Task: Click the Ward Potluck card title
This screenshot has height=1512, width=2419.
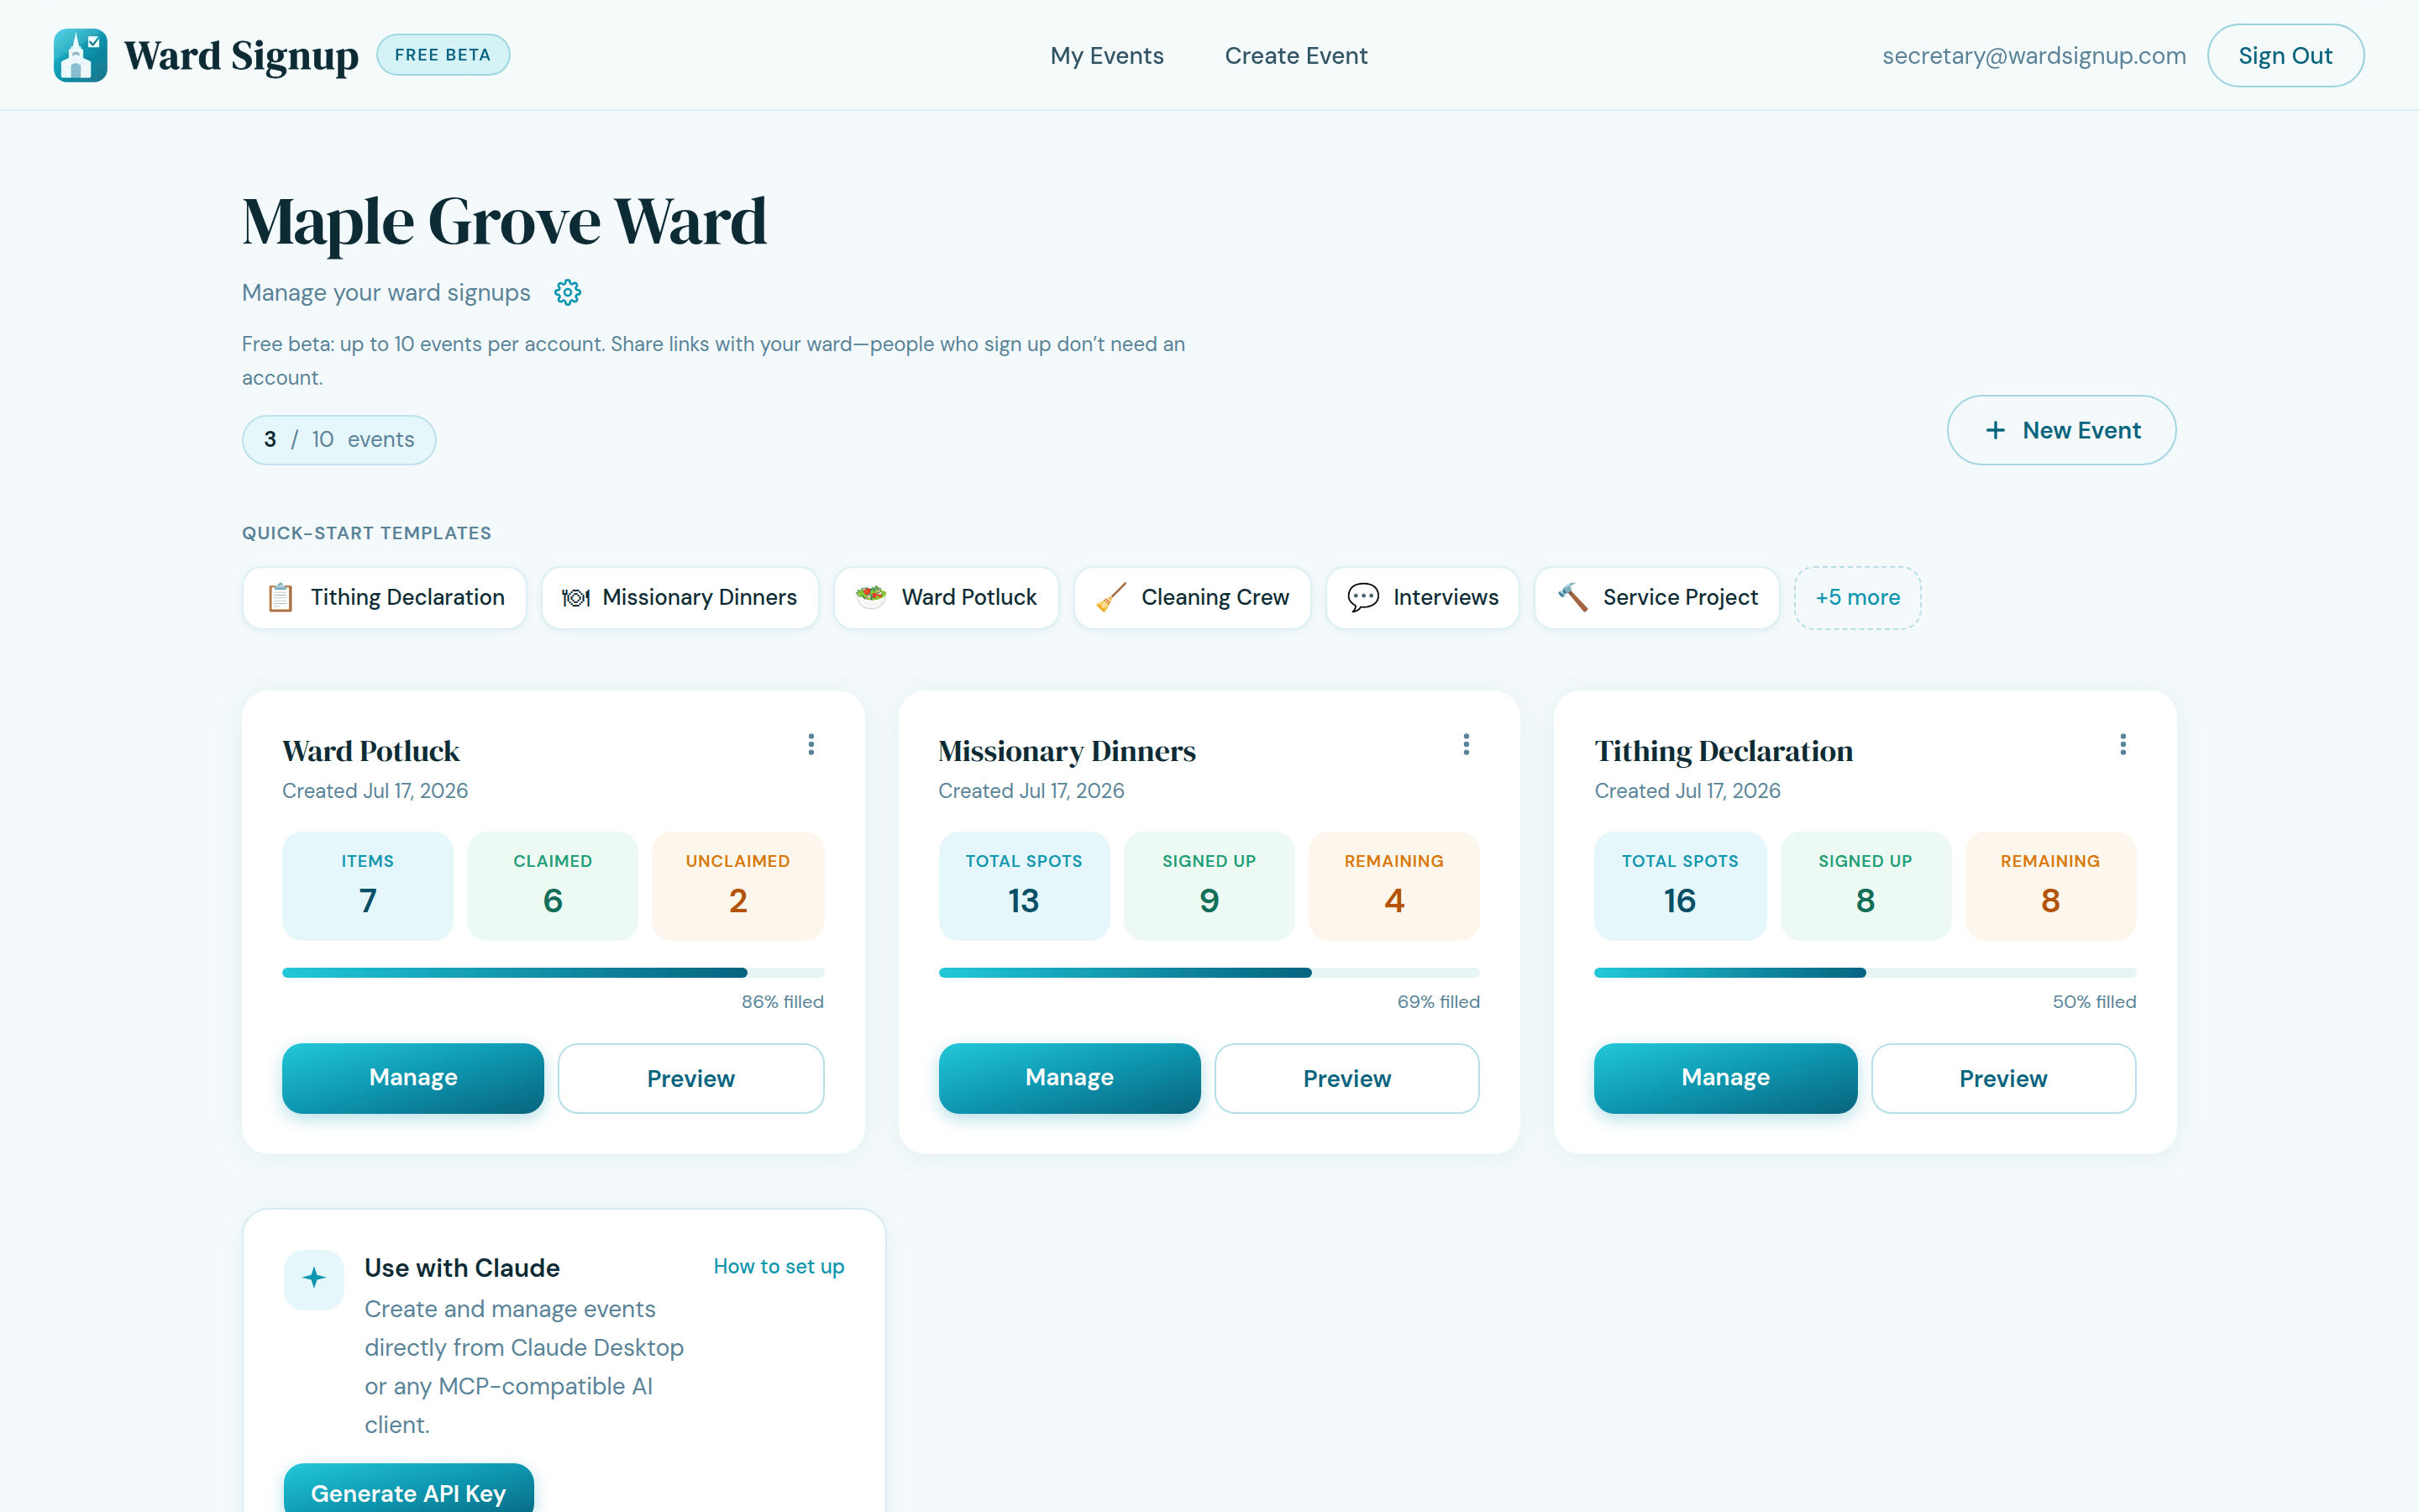Action: tap(371, 751)
